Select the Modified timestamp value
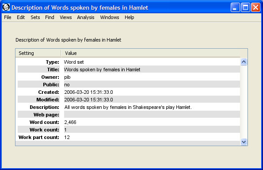The image size is (263, 170). click(88, 100)
